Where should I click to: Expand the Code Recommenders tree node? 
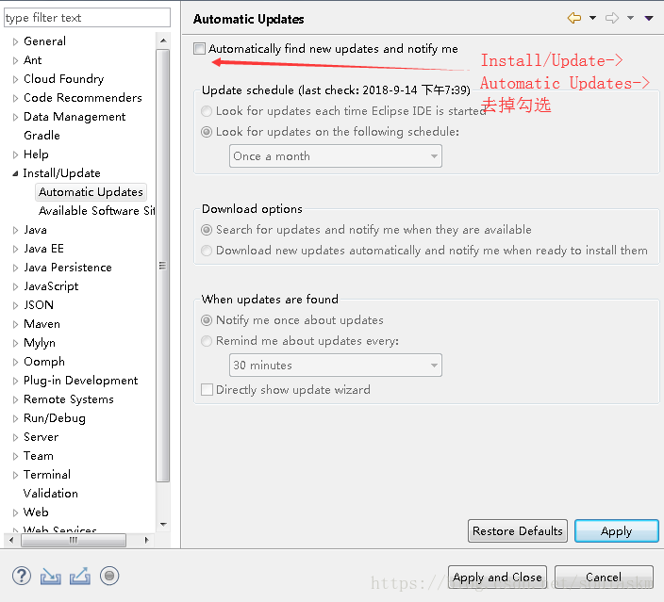tap(15, 98)
